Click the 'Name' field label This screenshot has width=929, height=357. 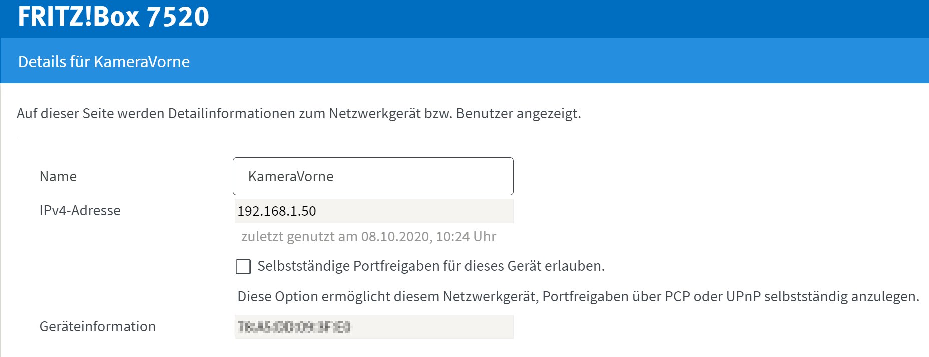coord(58,177)
